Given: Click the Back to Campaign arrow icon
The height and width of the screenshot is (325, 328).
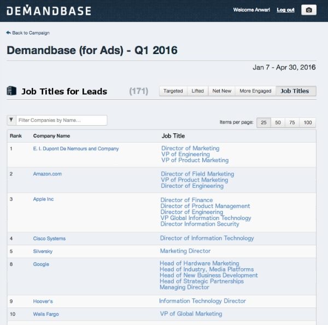Looking at the screenshot, I should click(x=9, y=33).
